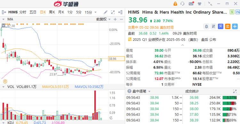Click the VOL:891.1万 value
Viewport: 240px width, 124px height.
(x=26, y=87)
